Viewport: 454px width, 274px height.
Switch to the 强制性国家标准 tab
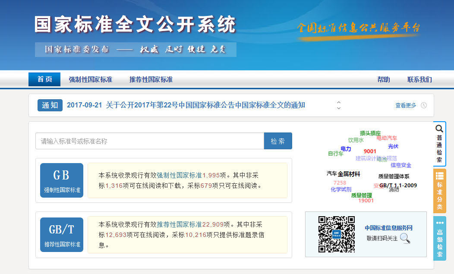click(90, 79)
